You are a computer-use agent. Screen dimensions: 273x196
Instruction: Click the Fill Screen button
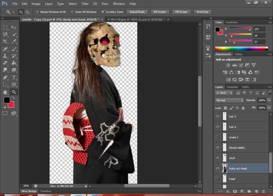[181, 12]
